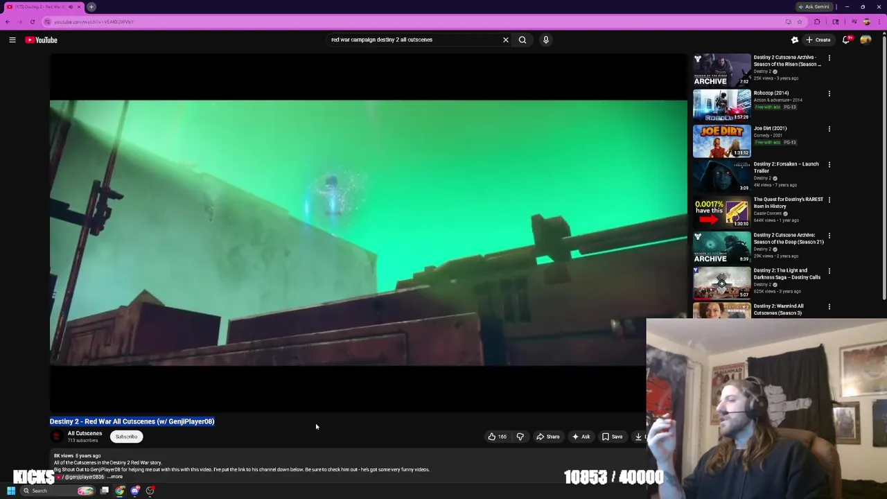Go back with the browser back arrow
This screenshot has height=499, width=887.
[8, 21]
